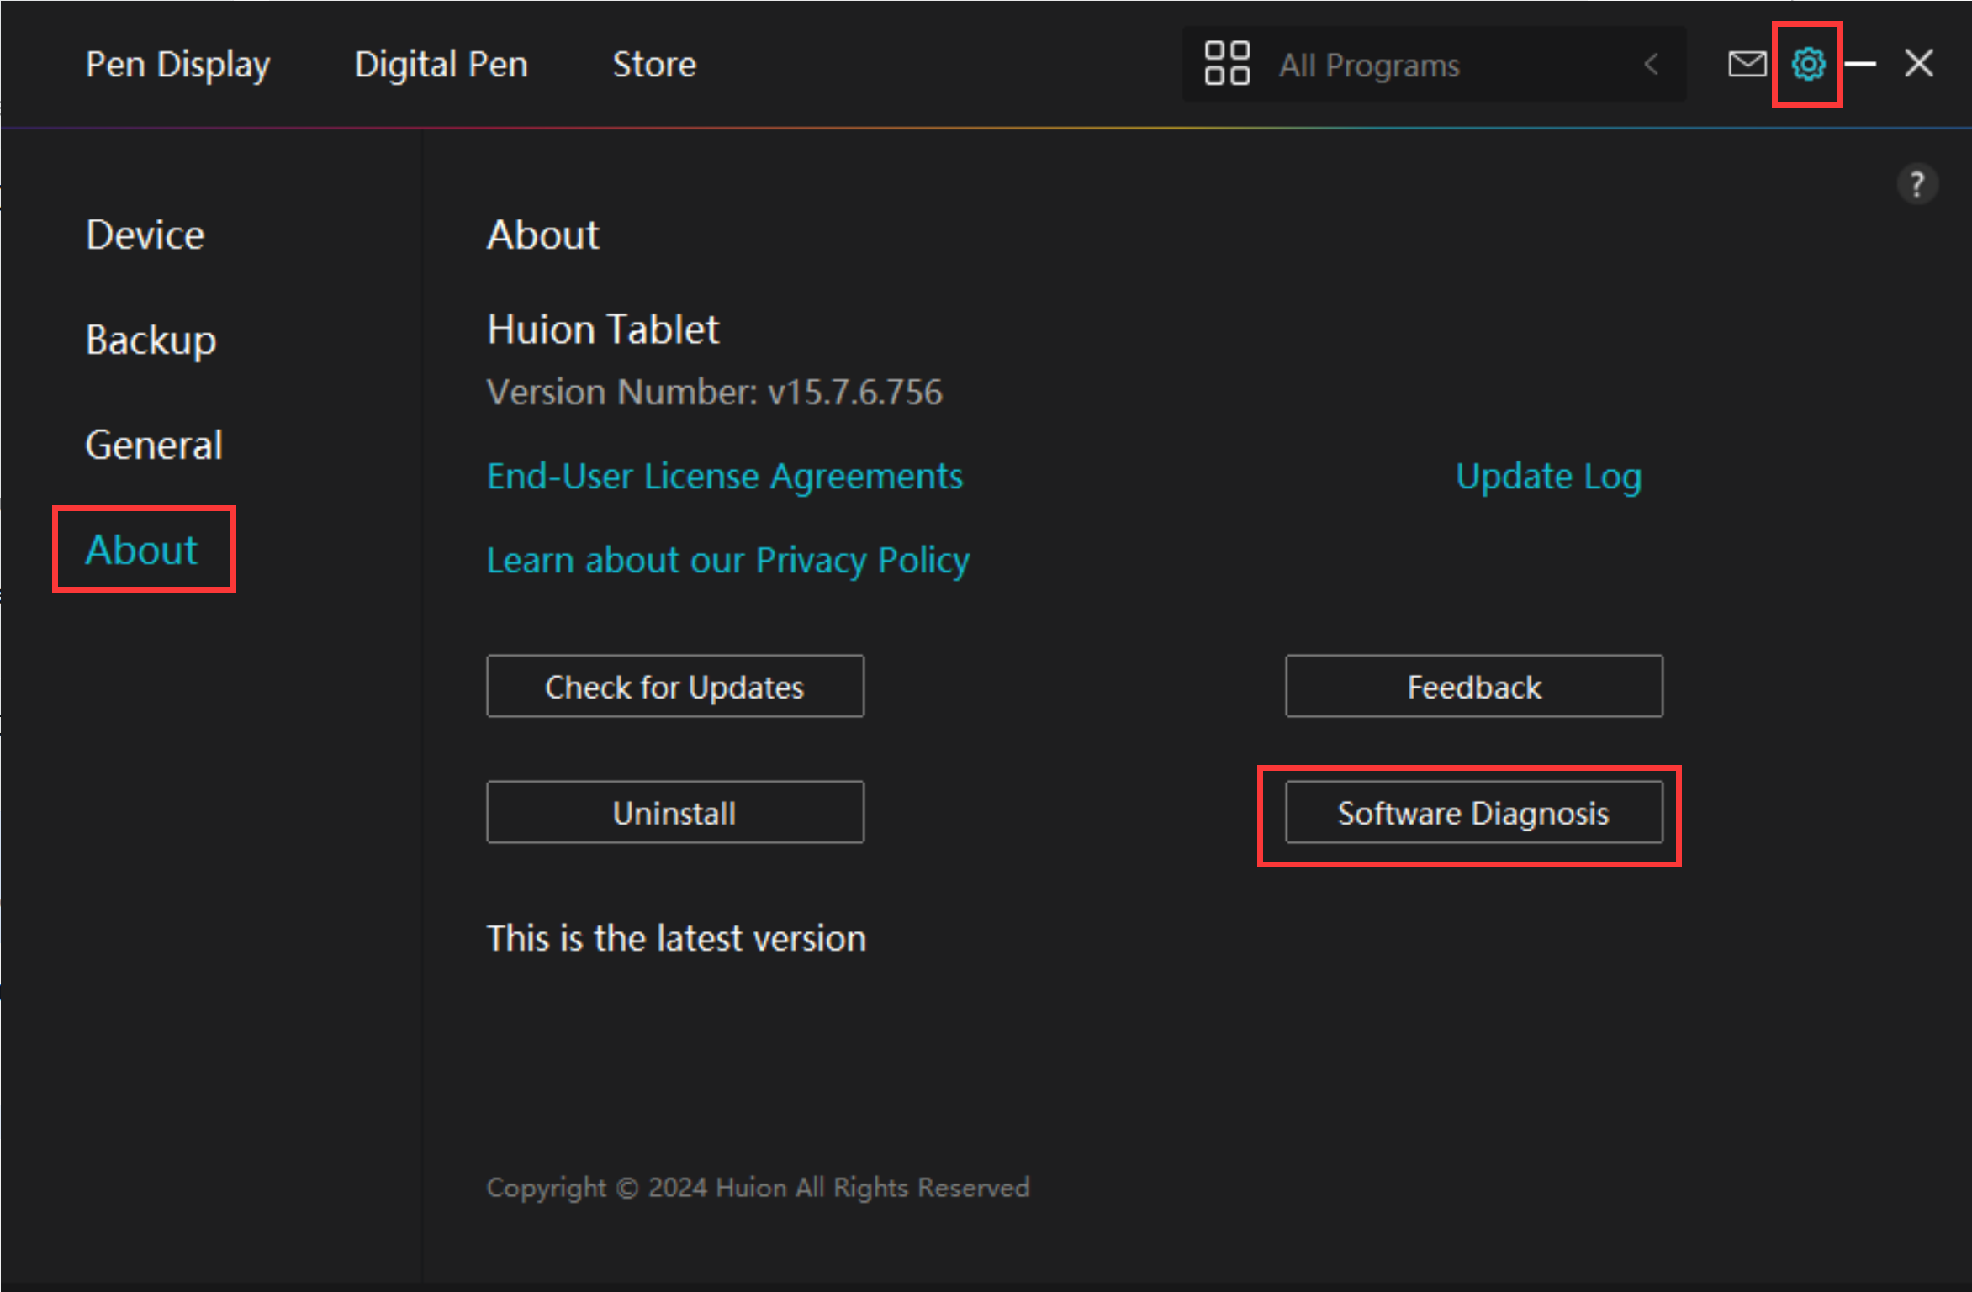Open the settings gear icon

pyautogui.click(x=1807, y=64)
